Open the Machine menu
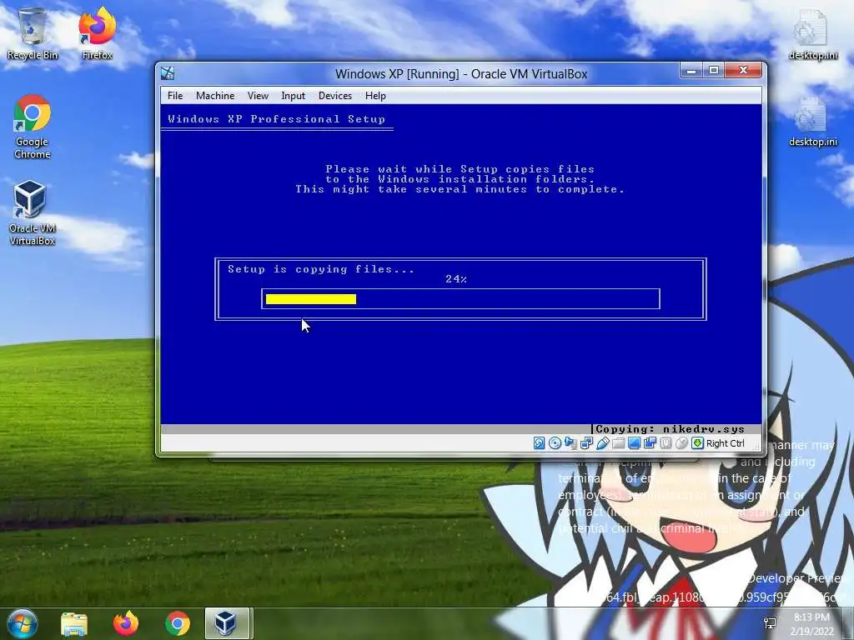This screenshot has height=640, width=854. coord(215,96)
